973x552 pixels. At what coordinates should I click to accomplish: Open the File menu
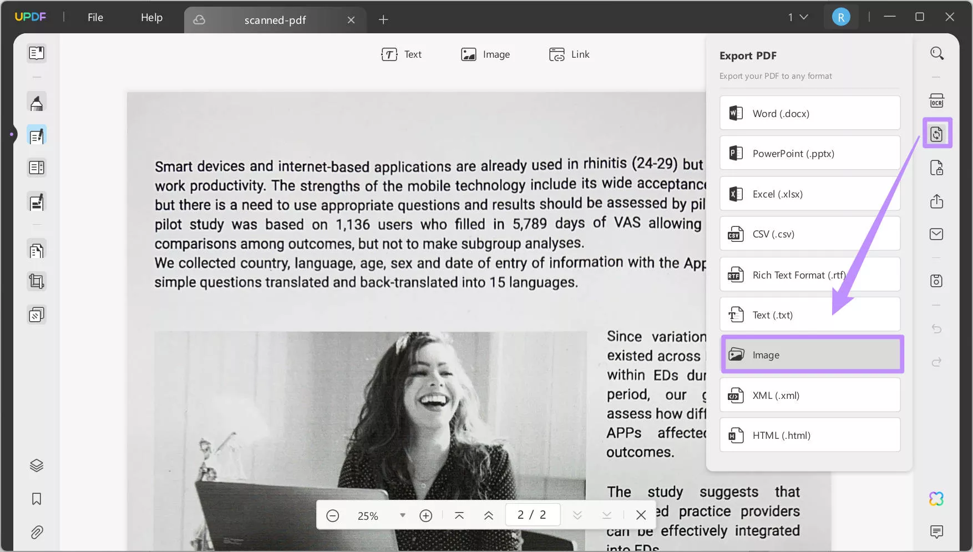coord(95,17)
